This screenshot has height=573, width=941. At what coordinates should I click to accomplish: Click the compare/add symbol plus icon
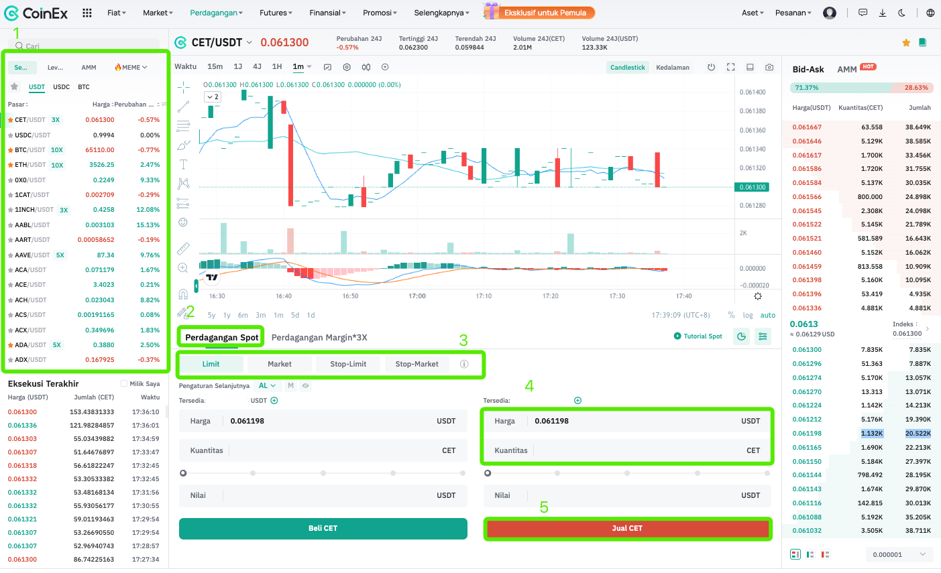tap(385, 67)
